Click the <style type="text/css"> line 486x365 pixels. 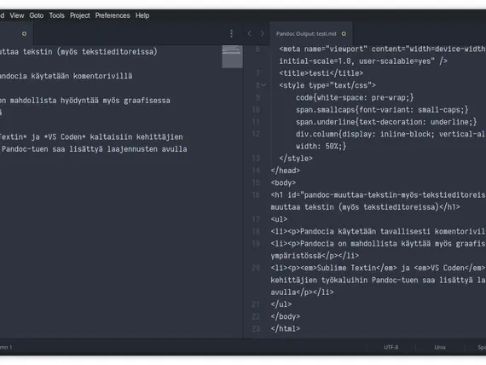[327, 85]
